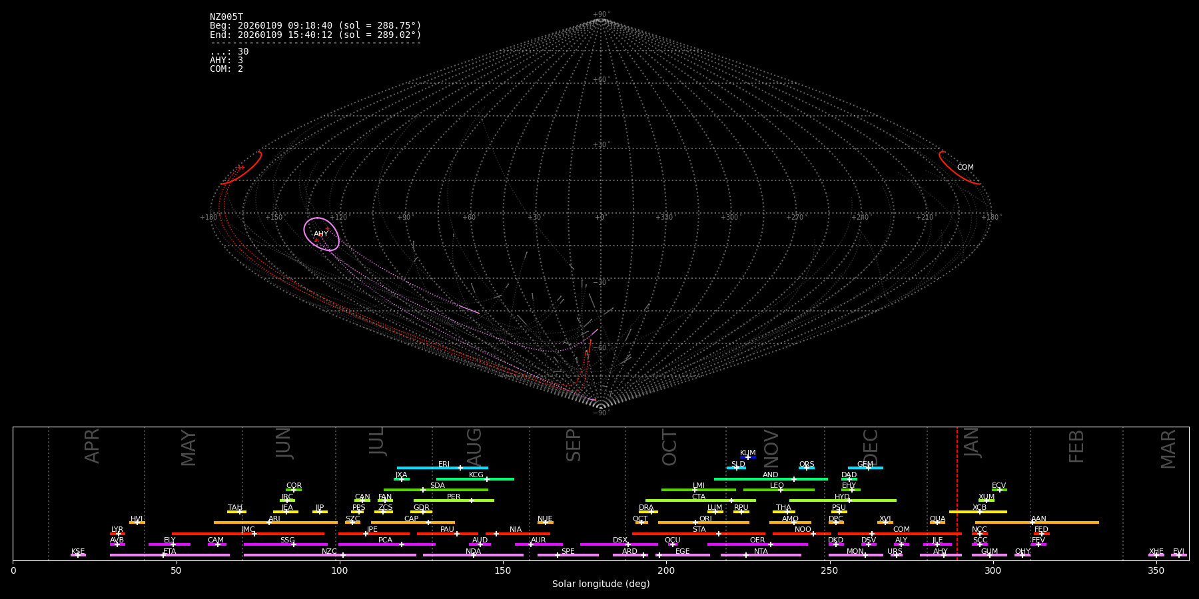Click the orange AAN shower bar
Screen dimensions: 1199x599
click(x=1066, y=522)
